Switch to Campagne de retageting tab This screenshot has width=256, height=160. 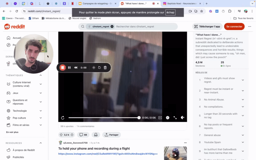pos(97,3)
